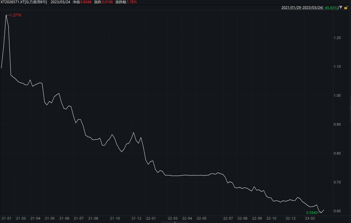Click the range return -45.43%
This screenshot has width=351, height=223.
[331, 7]
